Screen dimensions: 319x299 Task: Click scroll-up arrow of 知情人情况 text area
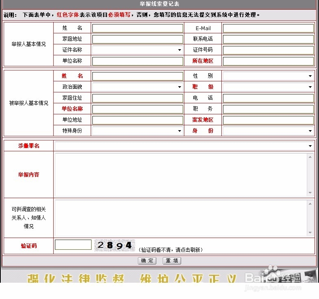tap(310, 204)
